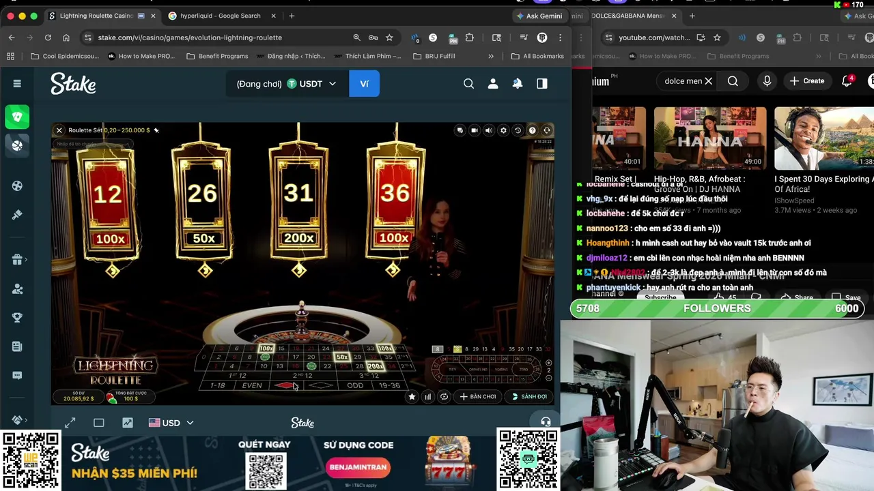Bet on ODD on roulette table
This screenshot has height=491, width=874.
click(355, 385)
